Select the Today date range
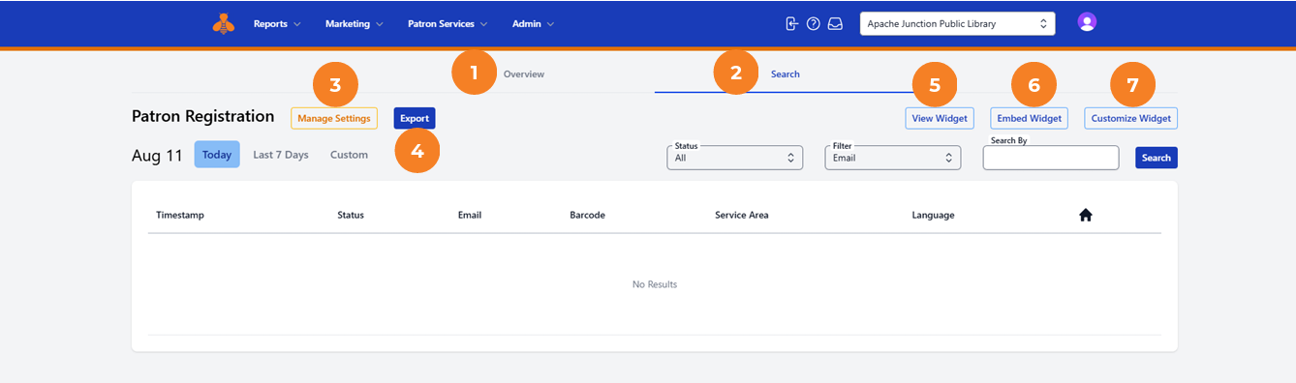This screenshot has width=1296, height=383. point(217,155)
